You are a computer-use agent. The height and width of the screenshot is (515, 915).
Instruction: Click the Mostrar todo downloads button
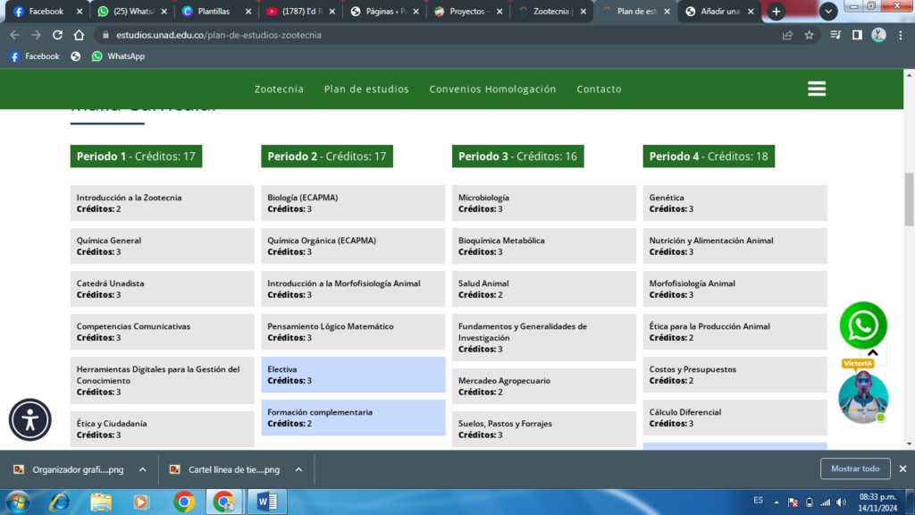pyautogui.click(x=855, y=469)
